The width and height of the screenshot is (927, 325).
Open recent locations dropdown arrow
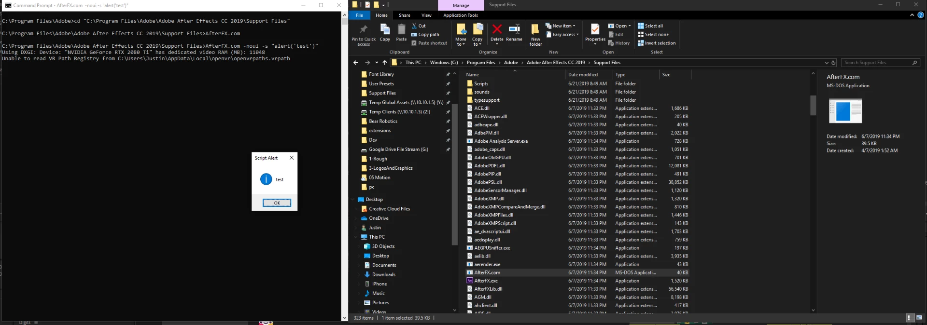click(x=377, y=63)
